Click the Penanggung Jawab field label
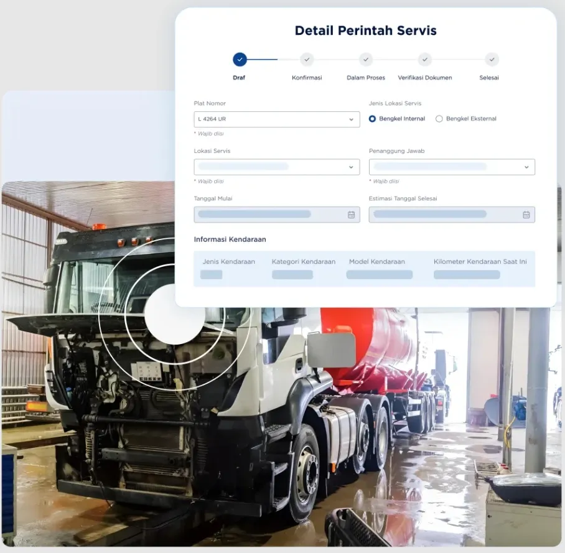The width and height of the screenshot is (565, 553). tap(397, 151)
